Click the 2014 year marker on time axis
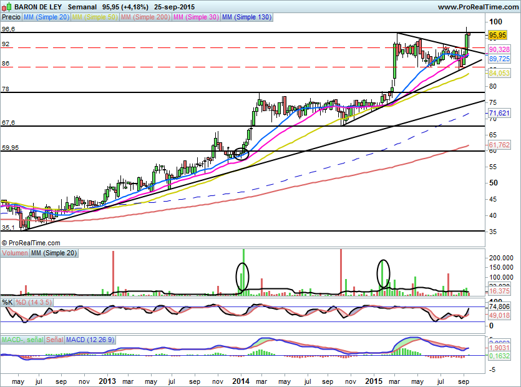Image resolution: width=521 pixels, height=387 pixels. tap(241, 381)
